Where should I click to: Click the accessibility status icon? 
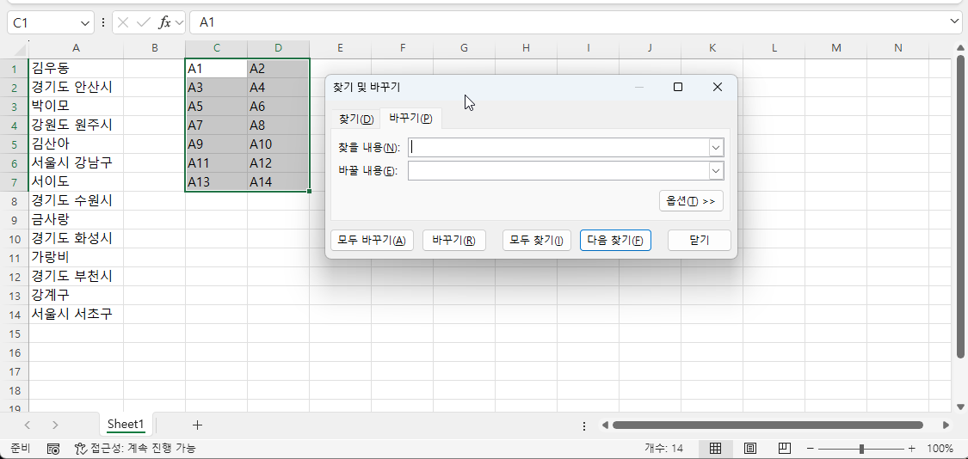coord(80,449)
